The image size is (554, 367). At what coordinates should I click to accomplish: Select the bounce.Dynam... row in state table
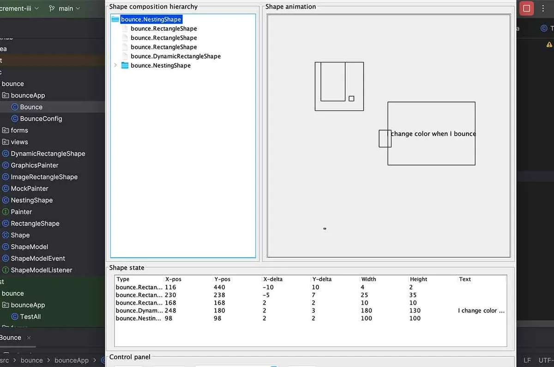pos(310,311)
